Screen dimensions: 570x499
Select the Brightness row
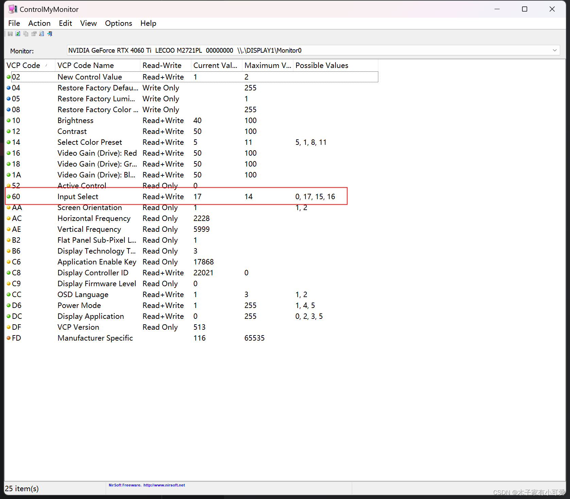coord(192,120)
